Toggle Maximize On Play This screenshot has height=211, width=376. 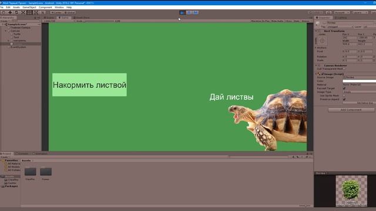pos(260,21)
